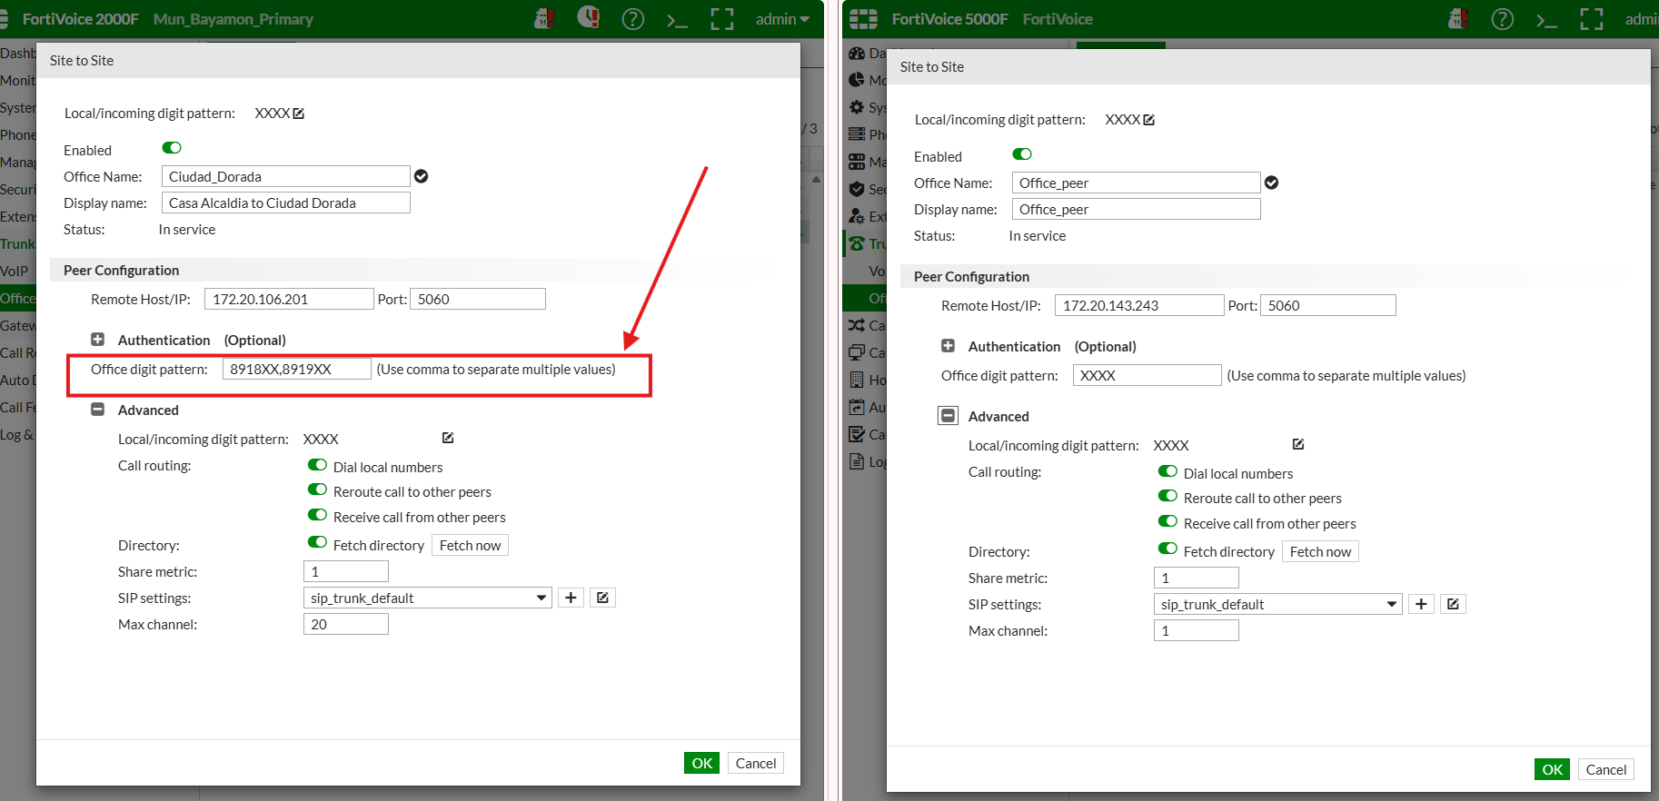
Task: Click System gear icon in 5000F sidebar
Action: tap(857, 107)
